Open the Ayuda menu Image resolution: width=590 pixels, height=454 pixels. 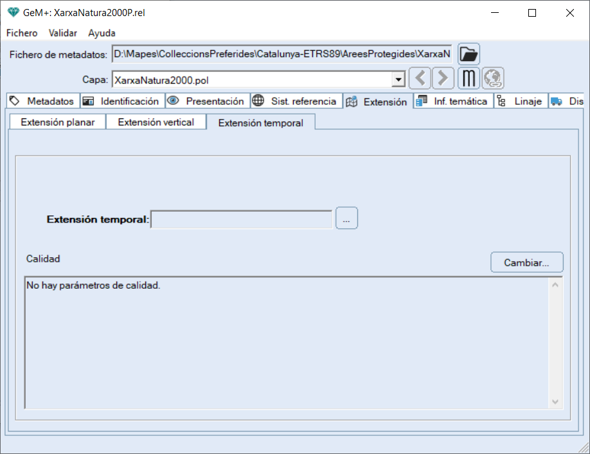pos(102,33)
